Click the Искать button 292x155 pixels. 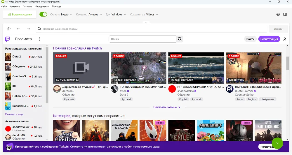click(x=278, y=29)
